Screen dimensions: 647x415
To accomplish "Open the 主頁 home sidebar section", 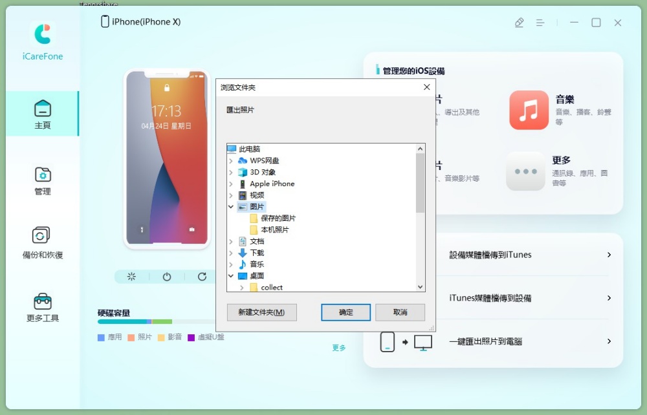I will click(43, 114).
